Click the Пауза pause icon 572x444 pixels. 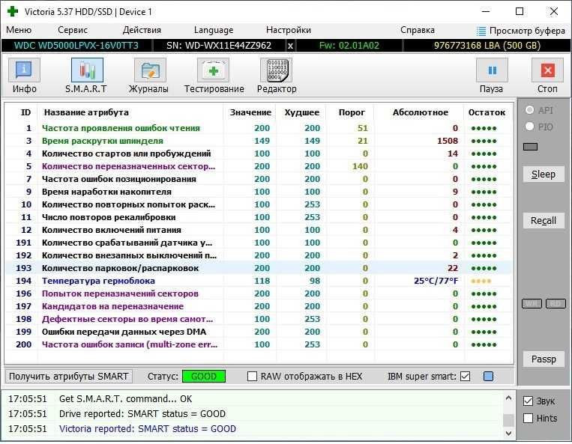point(492,70)
